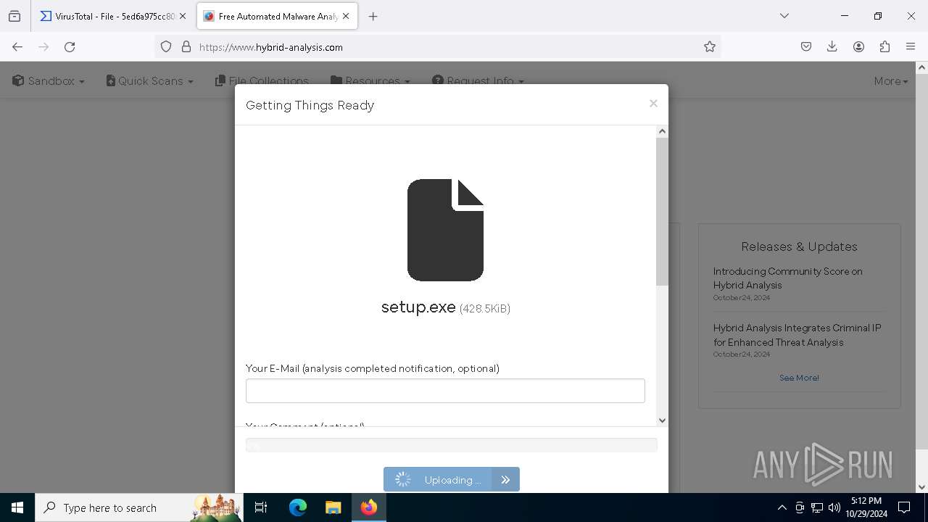Click the site security padlock icon
The image size is (928, 522).
tap(186, 46)
